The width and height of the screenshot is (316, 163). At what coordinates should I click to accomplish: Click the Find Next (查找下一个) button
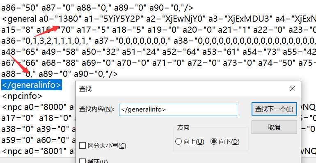pyautogui.click(x=274, y=109)
